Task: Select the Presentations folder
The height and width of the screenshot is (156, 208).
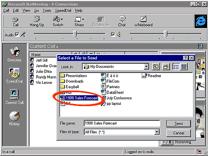Action: pos(74,75)
